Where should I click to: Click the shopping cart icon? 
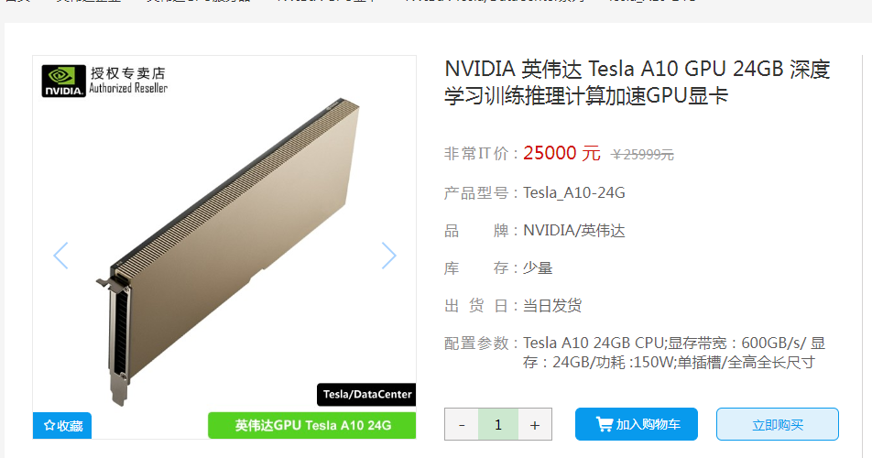[604, 424]
